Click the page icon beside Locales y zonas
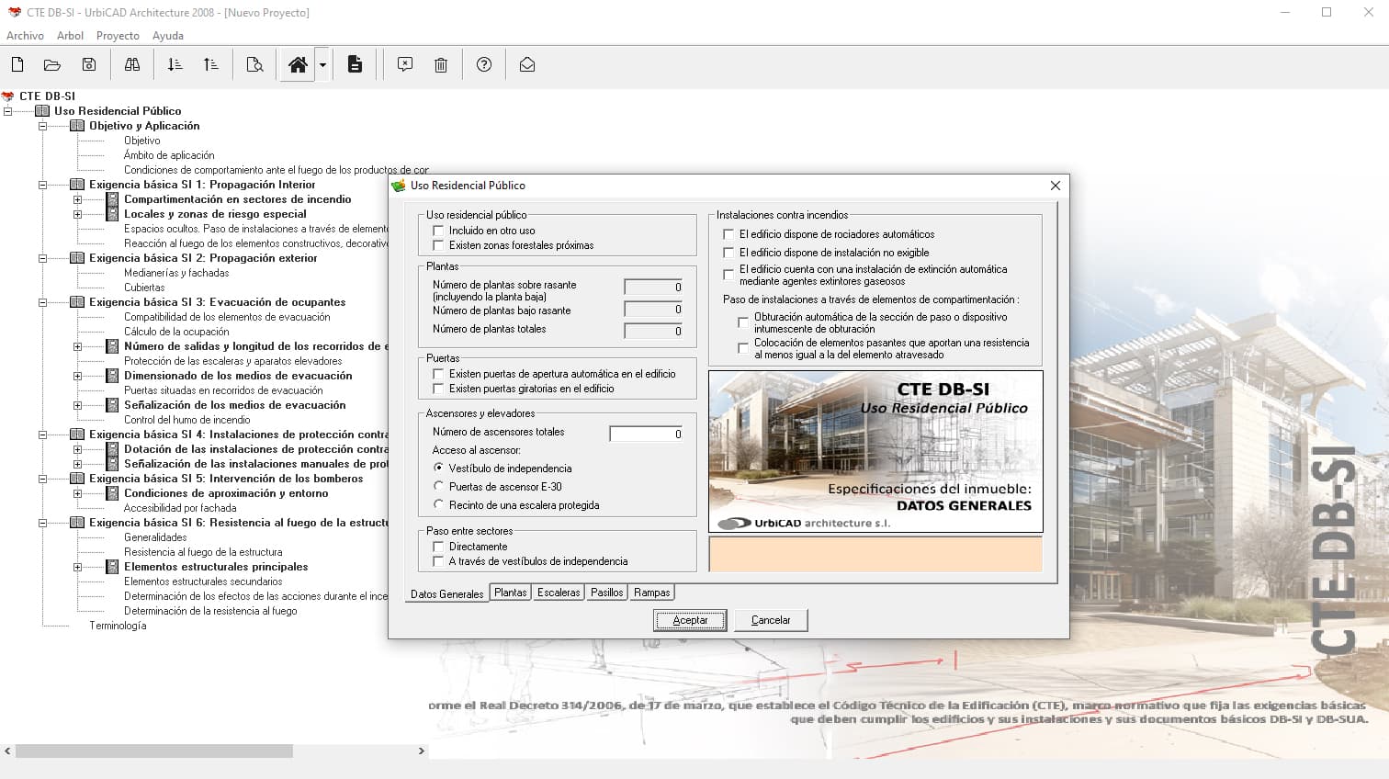The width and height of the screenshot is (1389, 779). tap(112, 214)
